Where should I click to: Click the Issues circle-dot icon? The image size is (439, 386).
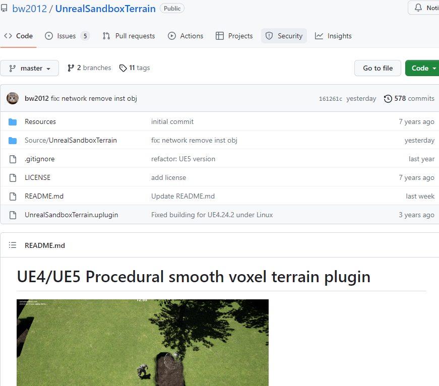click(49, 36)
